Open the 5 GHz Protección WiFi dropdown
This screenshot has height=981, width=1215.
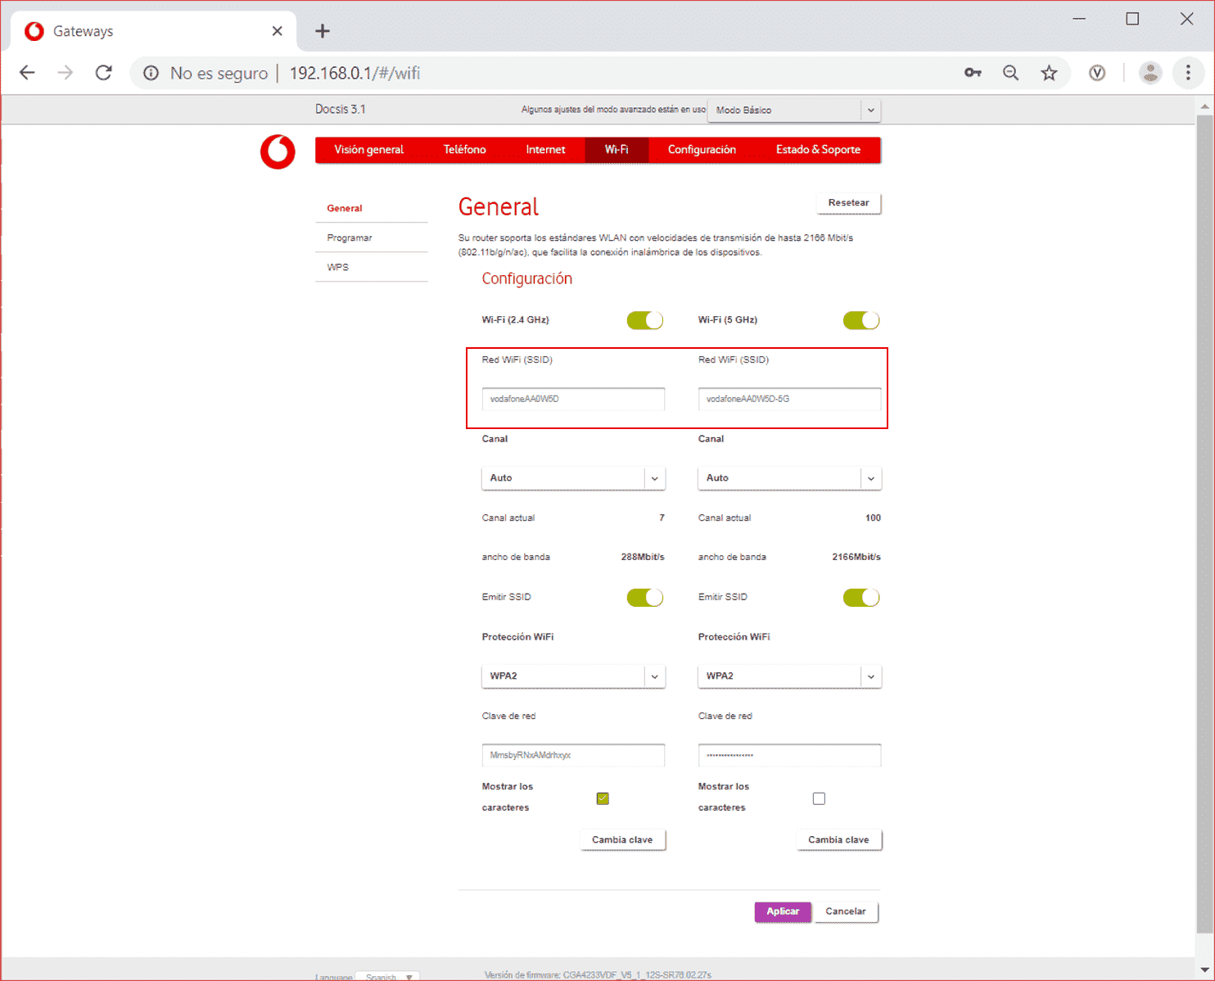point(789,676)
